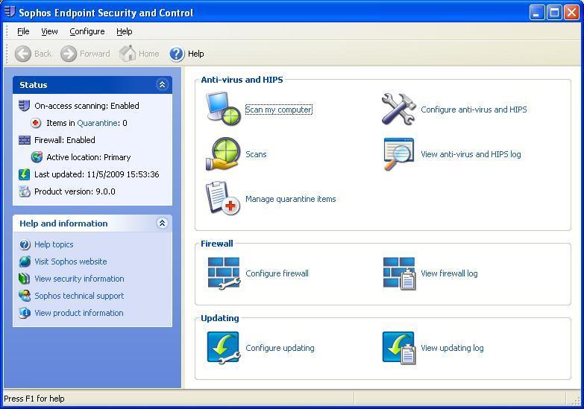The image size is (584, 409).
Task: Click the Scan my computer monitor icon
Action: pos(224,109)
